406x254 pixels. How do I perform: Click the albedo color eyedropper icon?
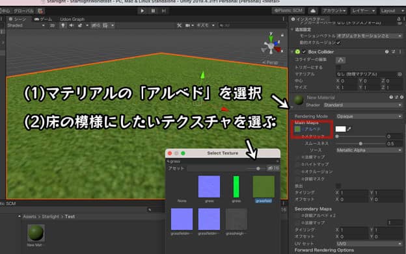(349, 129)
